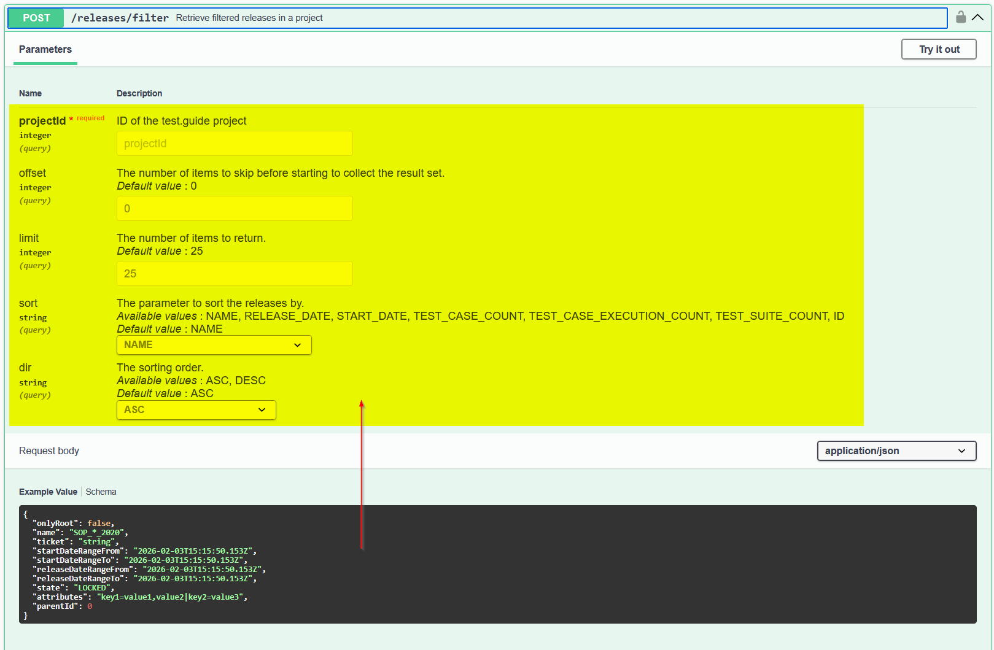994x650 pixels.
Task: Switch to the Parameters tab
Action: pyautogui.click(x=45, y=49)
